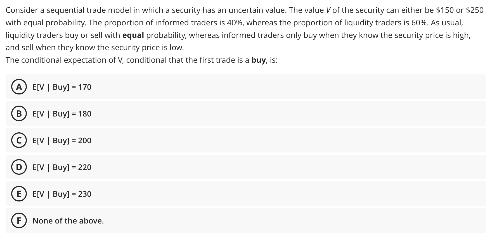Choose E[V | Buy] = 230
The image size is (497, 243).
(62, 194)
